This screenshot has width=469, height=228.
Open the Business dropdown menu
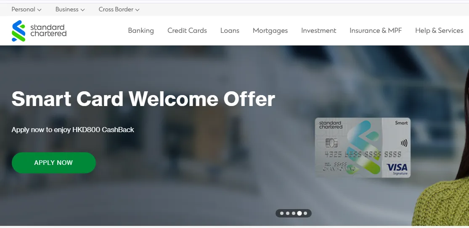[70, 10]
